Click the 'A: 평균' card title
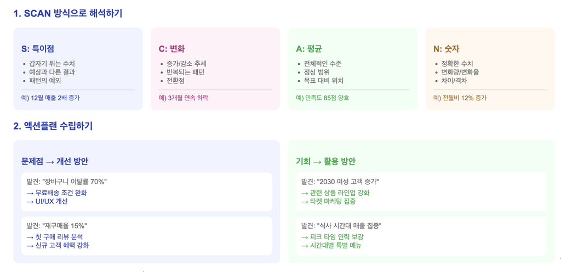This screenshot has width=561, height=272. 309,49
